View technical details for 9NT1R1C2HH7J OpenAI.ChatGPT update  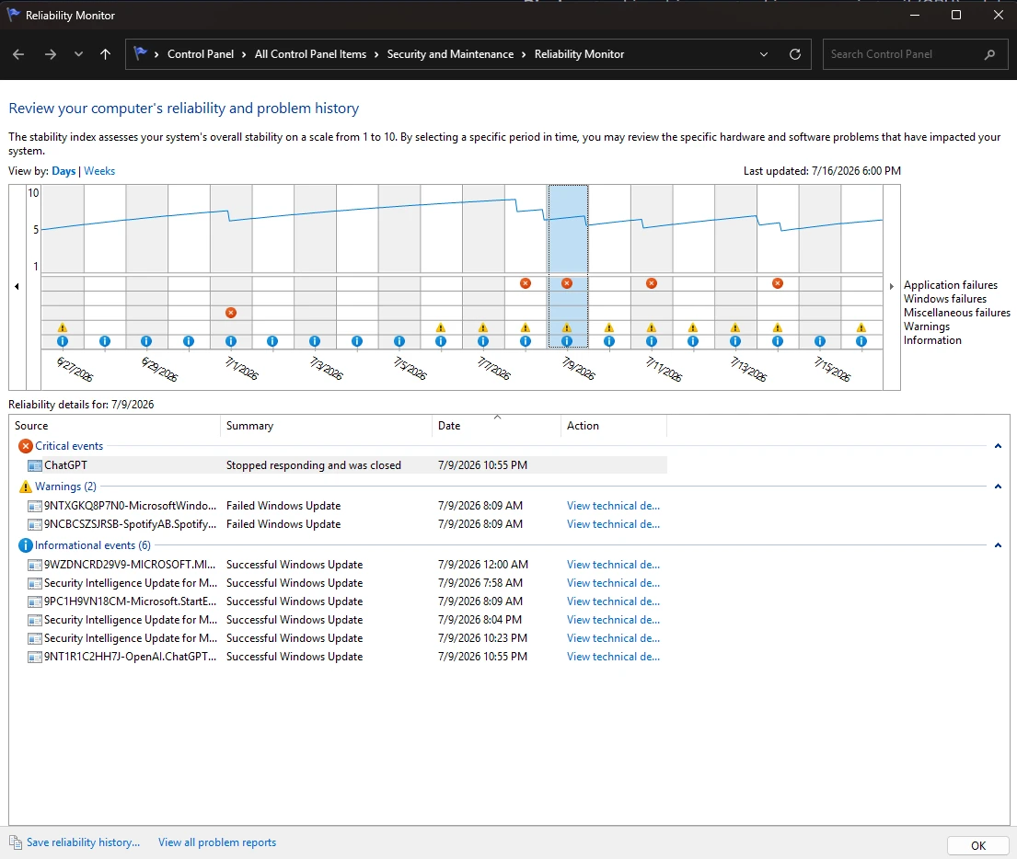(x=613, y=657)
